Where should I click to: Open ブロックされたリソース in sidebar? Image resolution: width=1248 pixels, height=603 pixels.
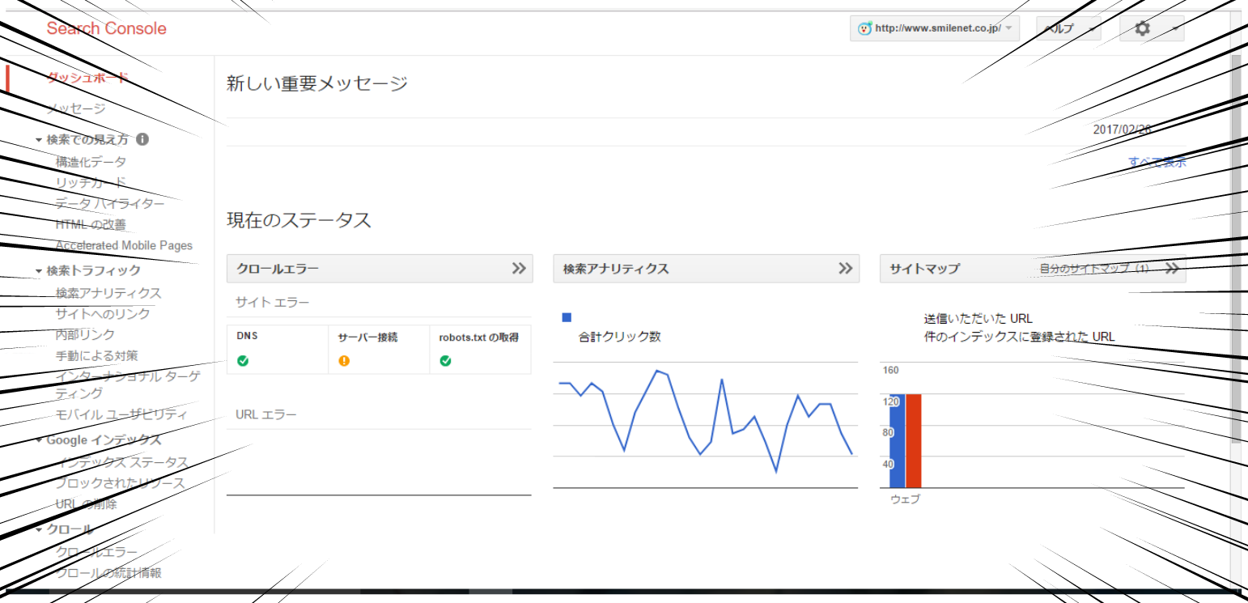[120, 483]
